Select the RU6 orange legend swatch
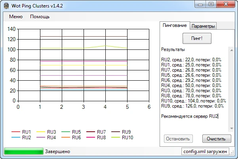 click(65, 138)
